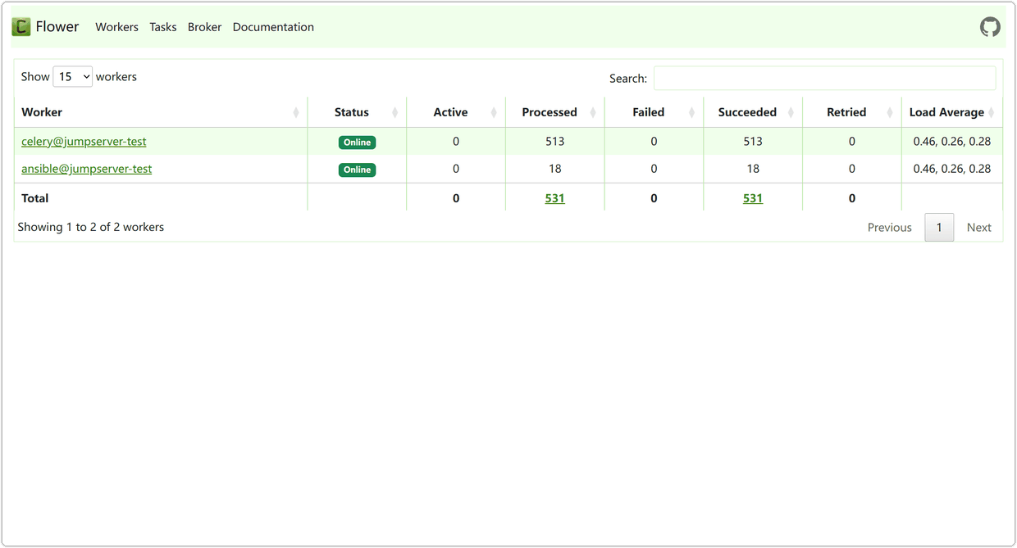Screen dimensions: 1017x548
Task: Sort by Load Average column arrows
Action: [992, 112]
